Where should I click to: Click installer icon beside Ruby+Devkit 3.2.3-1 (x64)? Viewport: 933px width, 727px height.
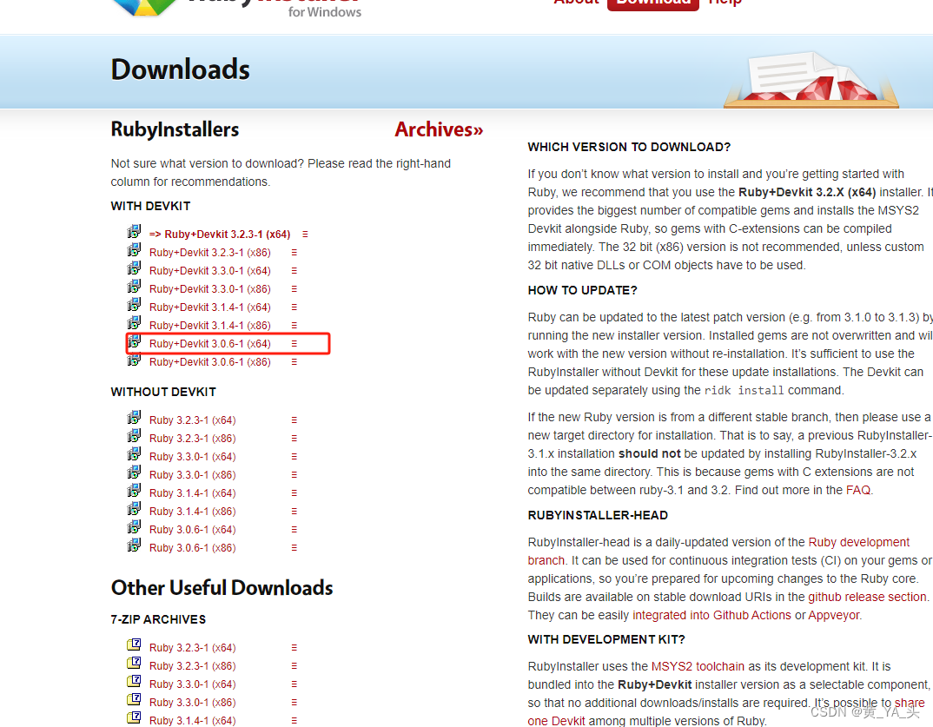134,231
